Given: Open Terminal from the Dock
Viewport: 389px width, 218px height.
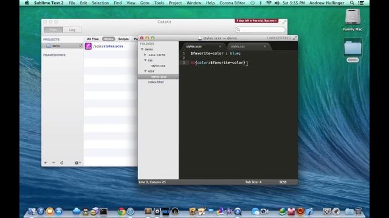Looking at the screenshot, I should pos(103,211).
